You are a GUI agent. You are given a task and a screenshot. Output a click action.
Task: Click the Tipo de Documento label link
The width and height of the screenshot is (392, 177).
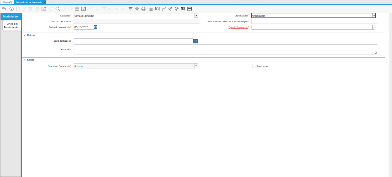tap(238, 27)
